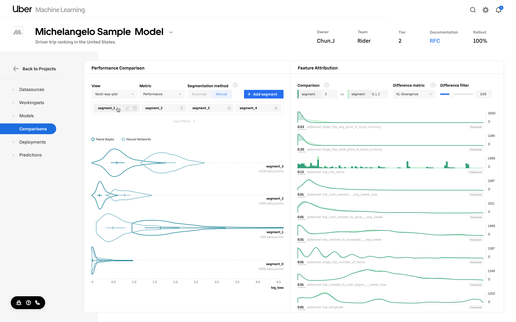Open notifications bell icon
Screen dimensions: 516x322
pos(499,10)
